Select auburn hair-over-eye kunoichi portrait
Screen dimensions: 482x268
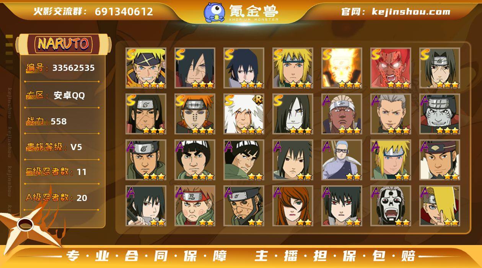[x=293, y=206]
